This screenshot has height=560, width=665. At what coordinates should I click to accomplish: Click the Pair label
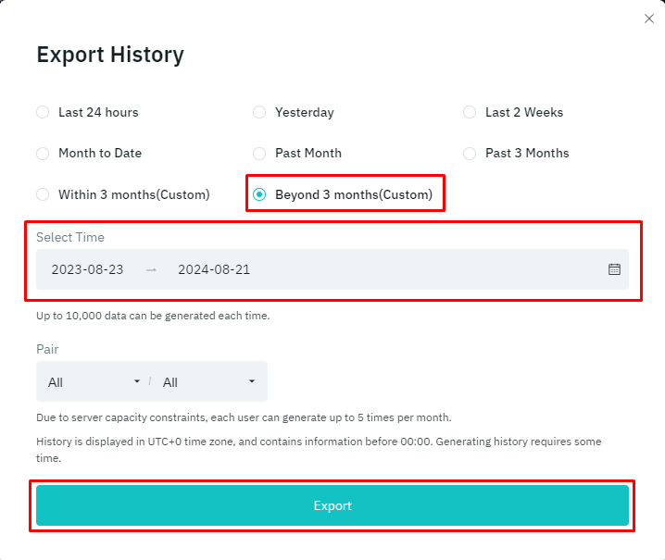[47, 349]
